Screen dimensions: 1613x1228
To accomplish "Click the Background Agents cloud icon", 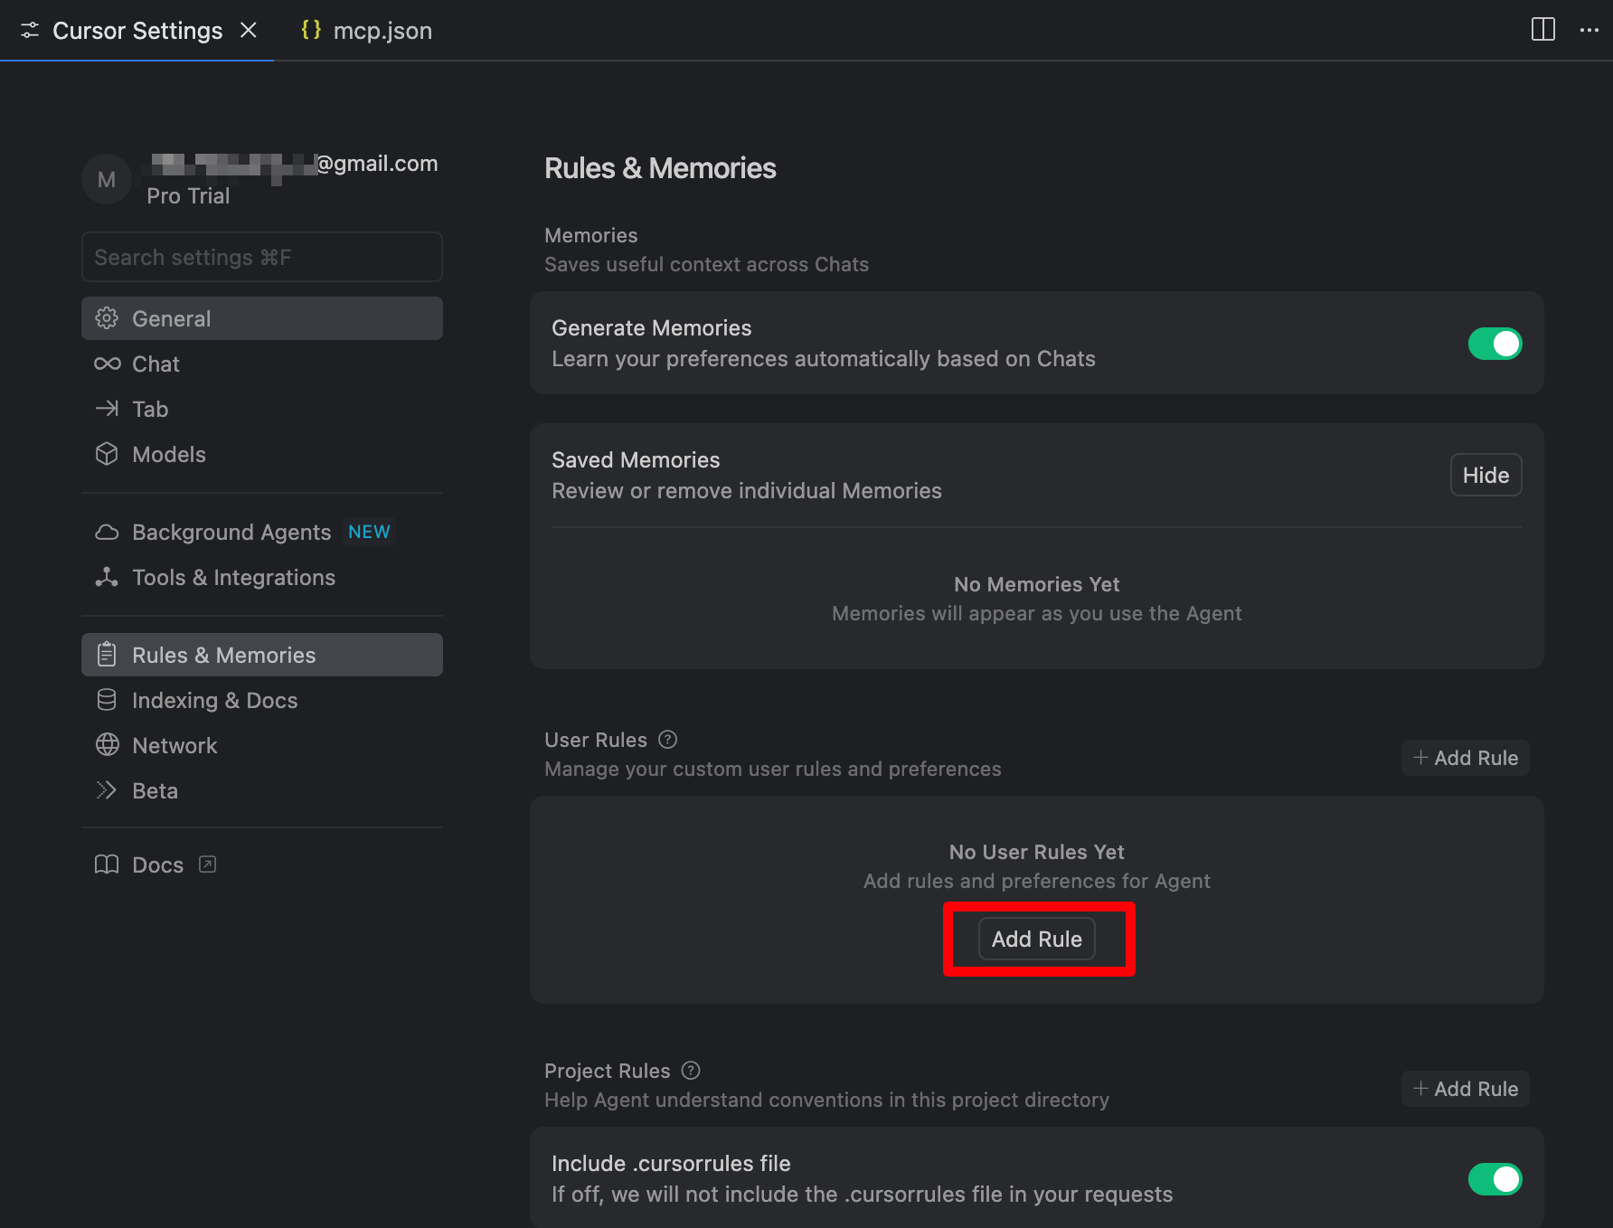I will click(x=107, y=532).
